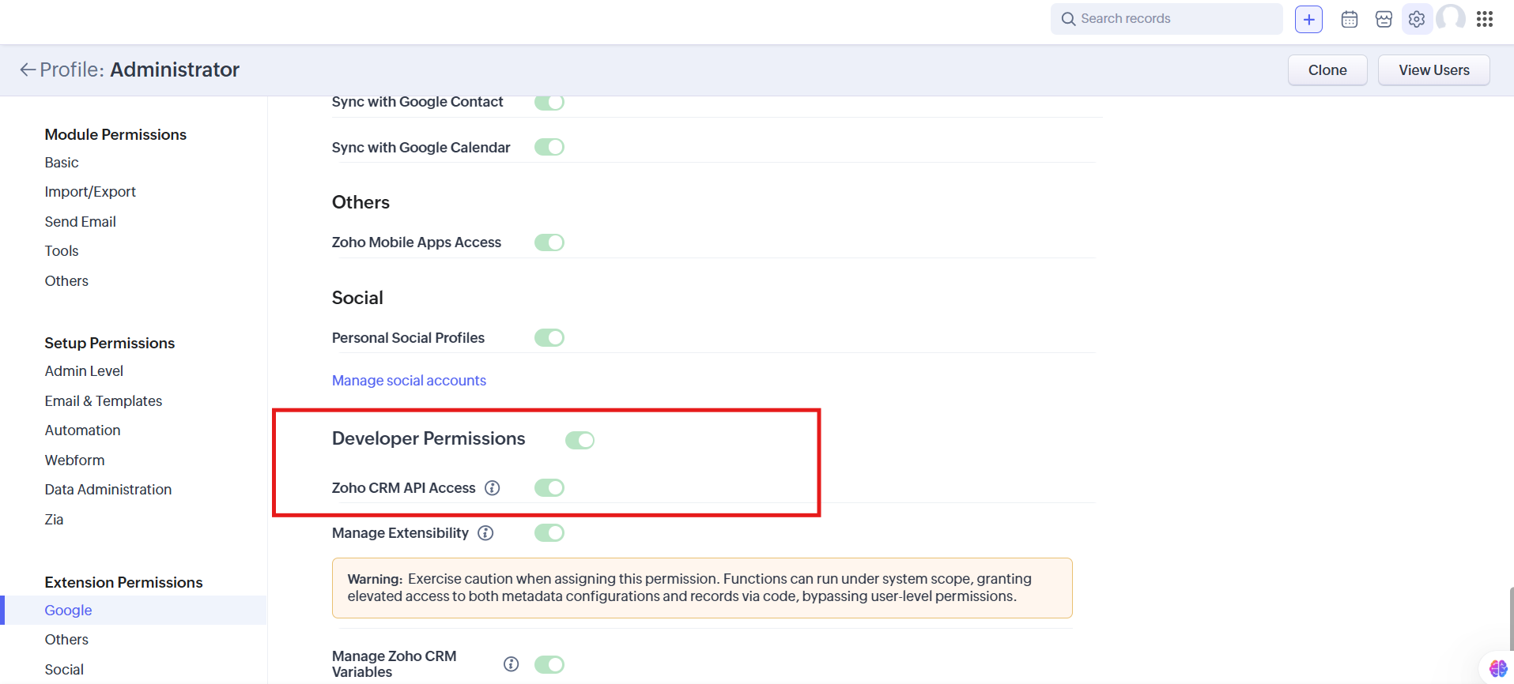Disable Sync with Google Calendar
The height and width of the screenshot is (684, 1514).
pos(549,146)
